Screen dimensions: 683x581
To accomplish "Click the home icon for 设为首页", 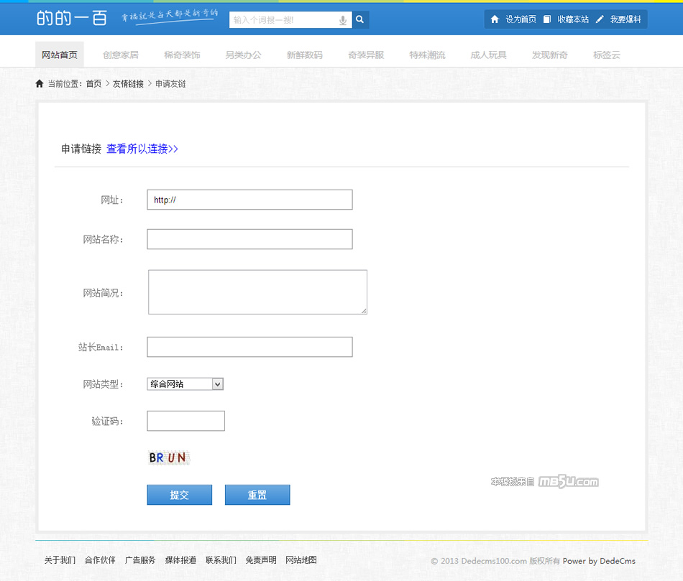I will pos(495,19).
